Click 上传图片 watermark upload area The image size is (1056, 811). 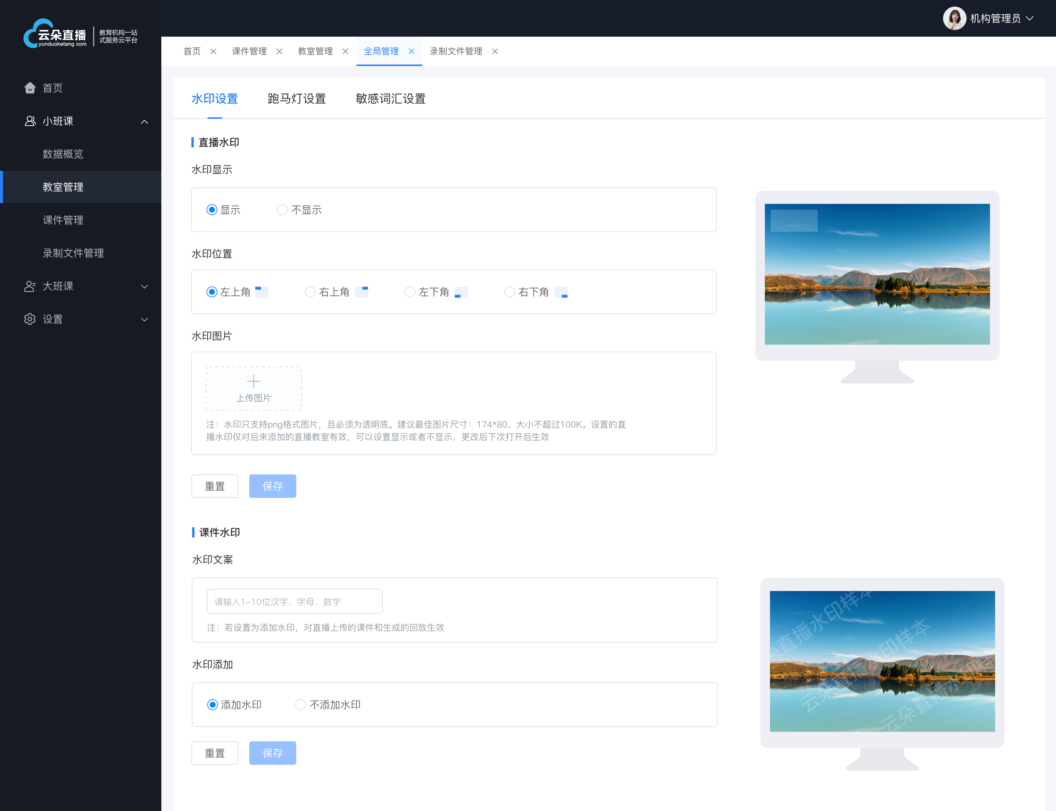253,388
